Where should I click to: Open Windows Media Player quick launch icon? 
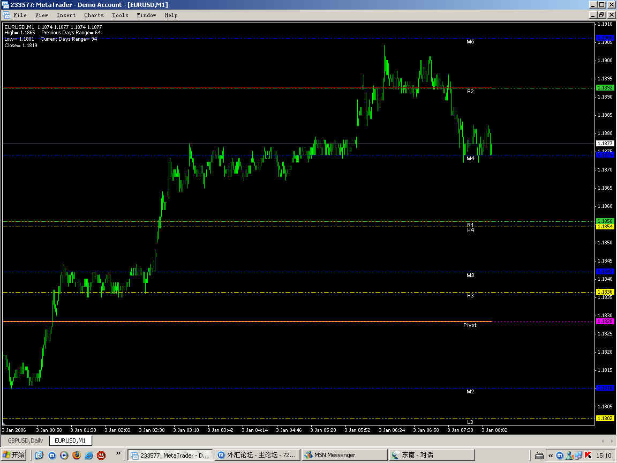coord(64,455)
